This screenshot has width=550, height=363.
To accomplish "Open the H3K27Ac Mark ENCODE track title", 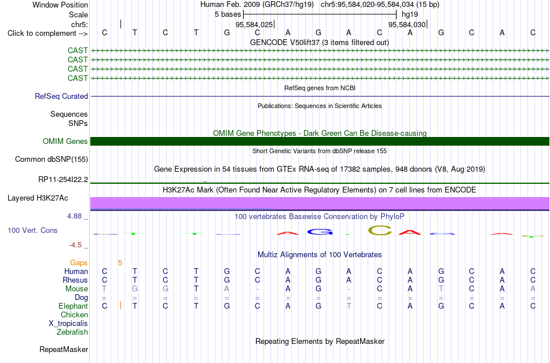I will [x=320, y=190].
